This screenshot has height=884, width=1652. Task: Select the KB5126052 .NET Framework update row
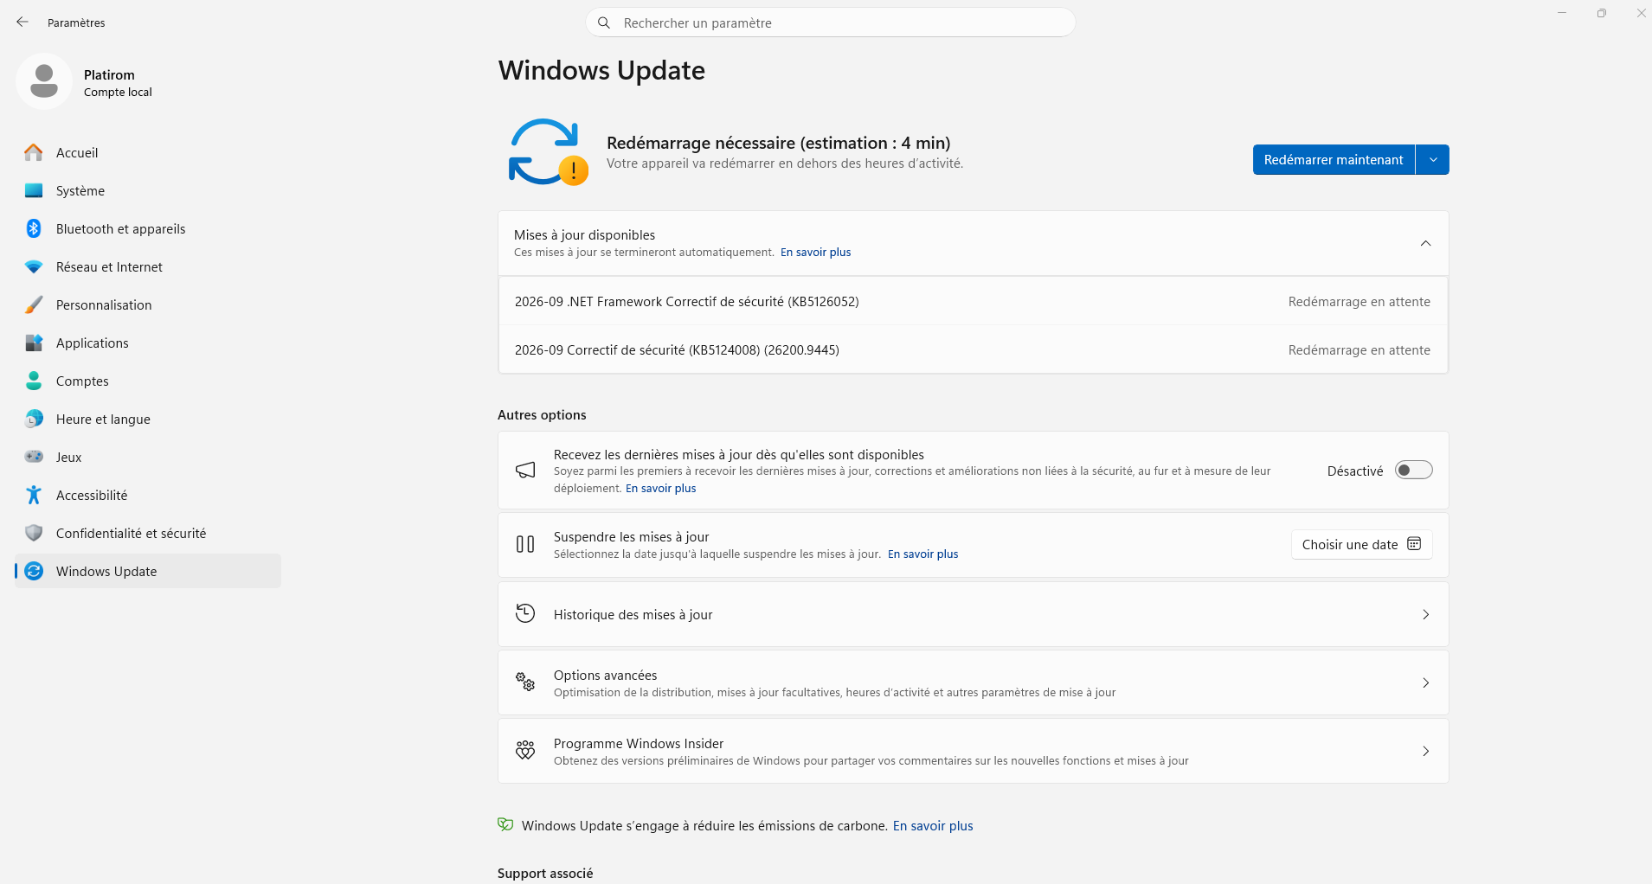click(973, 301)
